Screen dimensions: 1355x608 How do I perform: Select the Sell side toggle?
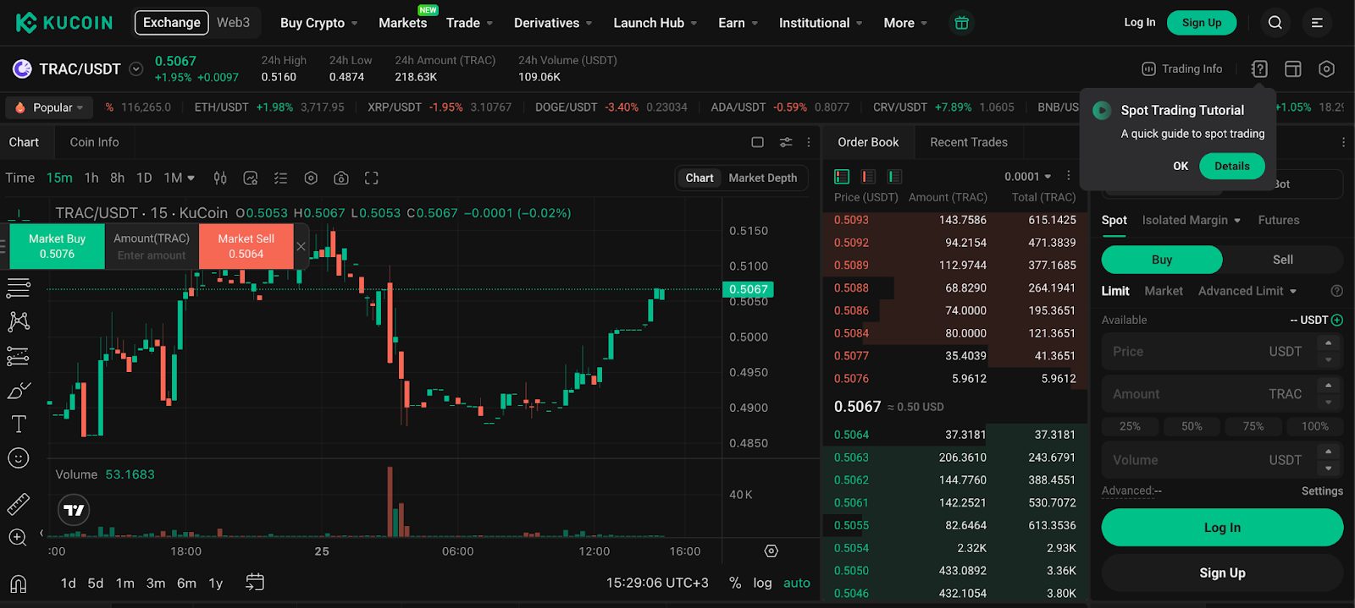point(1283,260)
